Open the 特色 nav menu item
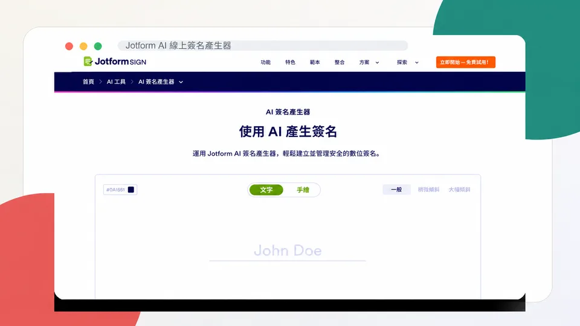 click(291, 62)
